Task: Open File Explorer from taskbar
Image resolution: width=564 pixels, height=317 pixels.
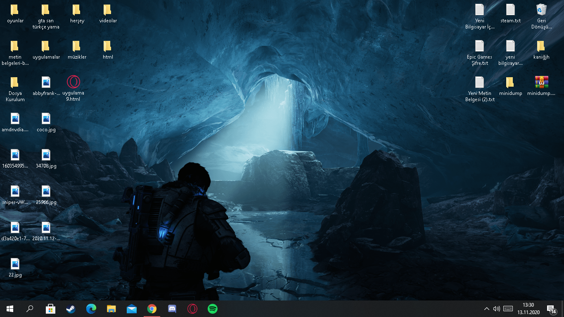Action: 111,309
